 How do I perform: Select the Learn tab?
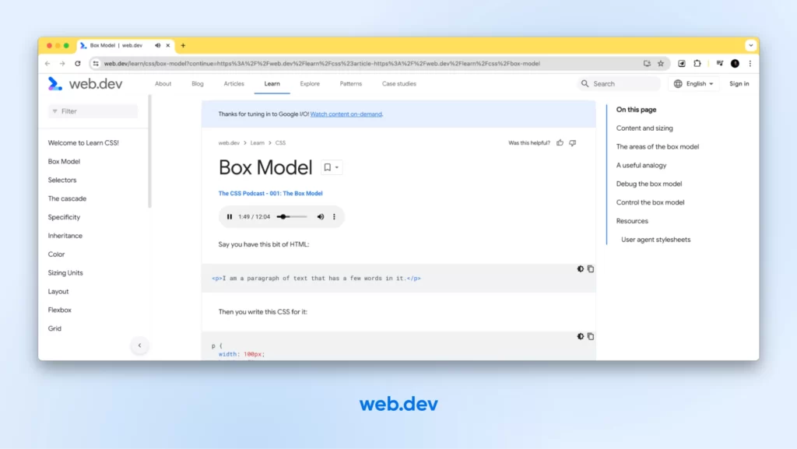[x=272, y=84]
